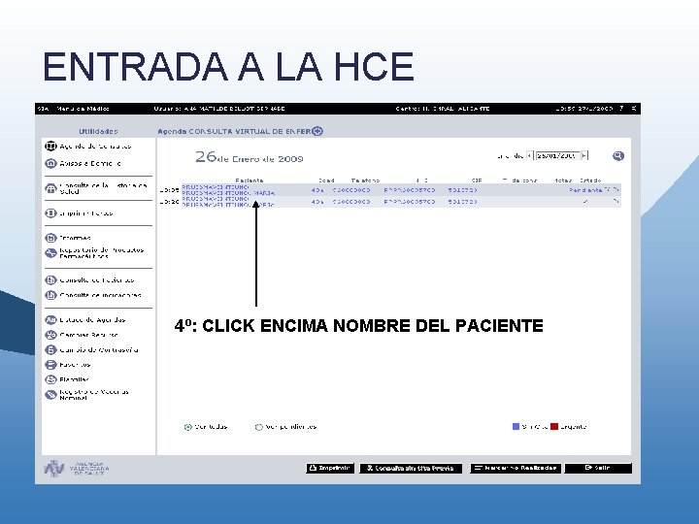Click the Pendiente status in 10:05 row
This screenshot has width=699, height=524.
(585, 190)
